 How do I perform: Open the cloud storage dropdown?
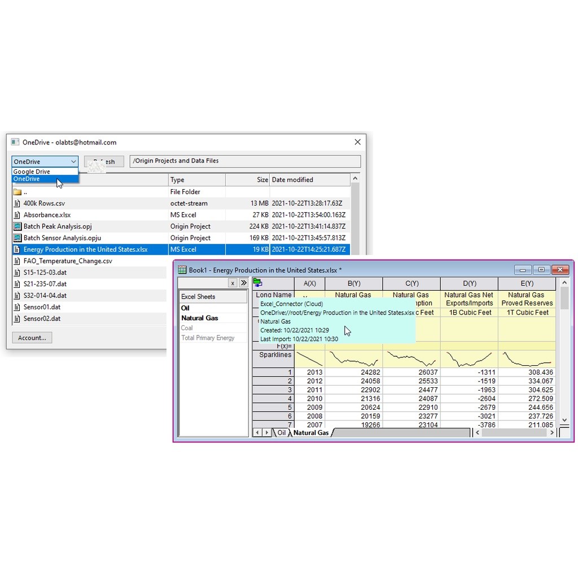click(x=74, y=161)
